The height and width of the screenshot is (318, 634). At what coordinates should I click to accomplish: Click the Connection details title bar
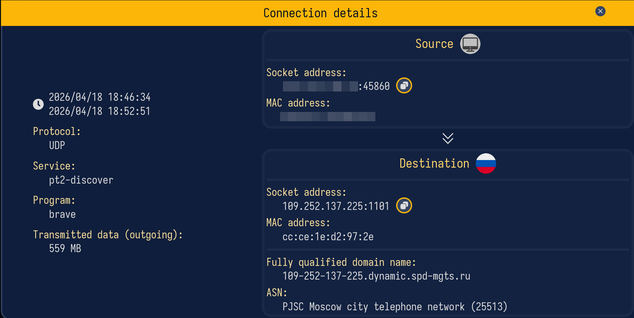pyautogui.click(x=320, y=13)
